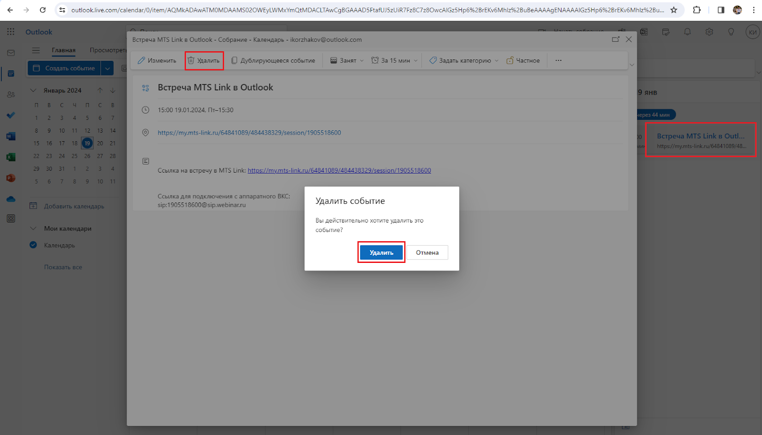
Task: Open Задать категорию dropdown
Action: click(464, 60)
